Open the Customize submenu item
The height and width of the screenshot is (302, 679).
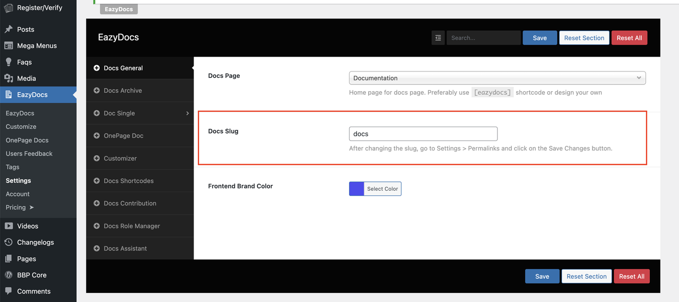coord(21,127)
